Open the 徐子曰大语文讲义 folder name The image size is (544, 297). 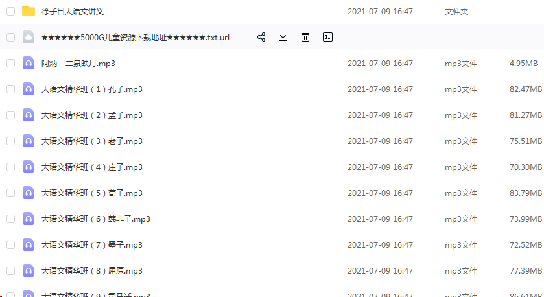73,12
